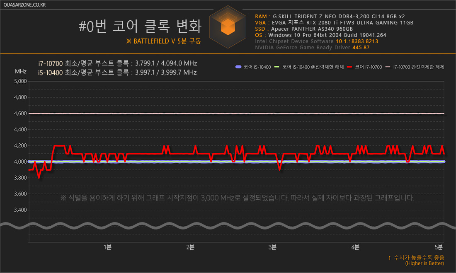Click the i5-10400 최소/평균 부스트 클록 line
The image size is (456, 273).
(117, 72)
